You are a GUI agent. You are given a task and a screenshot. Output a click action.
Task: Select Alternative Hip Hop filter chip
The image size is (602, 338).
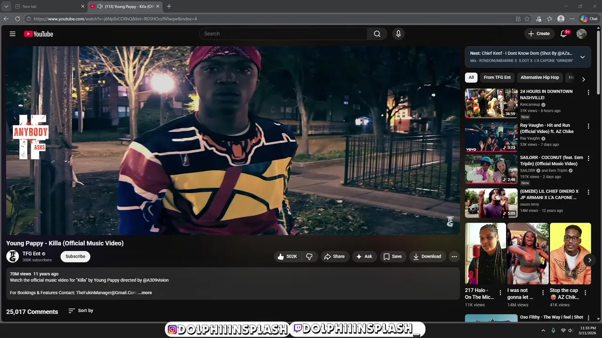(x=539, y=77)
